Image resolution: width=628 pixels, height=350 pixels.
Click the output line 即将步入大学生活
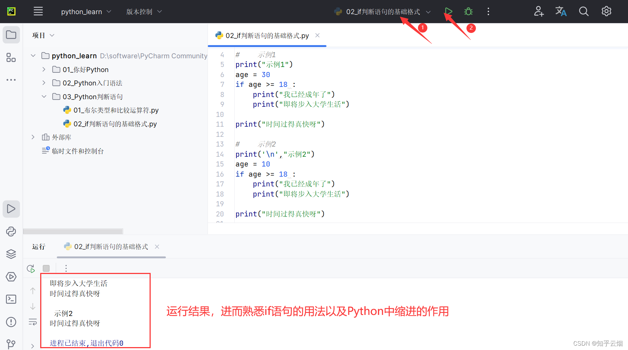tap(79, 283)
